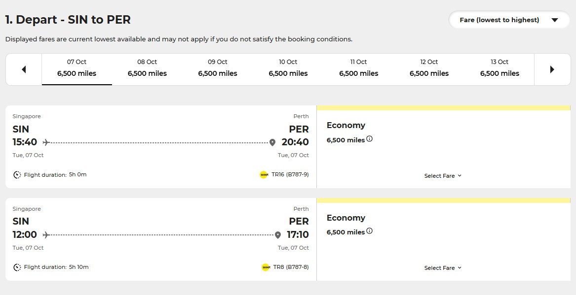Select the 11 Oct date tab
Image resolution: width=576 pixels, height=295 pixels.
[x=358, y=68]
